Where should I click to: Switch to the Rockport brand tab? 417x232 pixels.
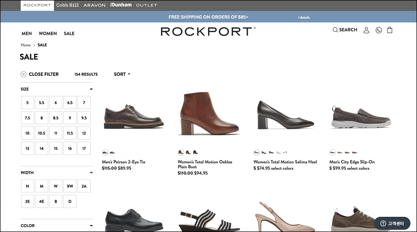(37, 5)
